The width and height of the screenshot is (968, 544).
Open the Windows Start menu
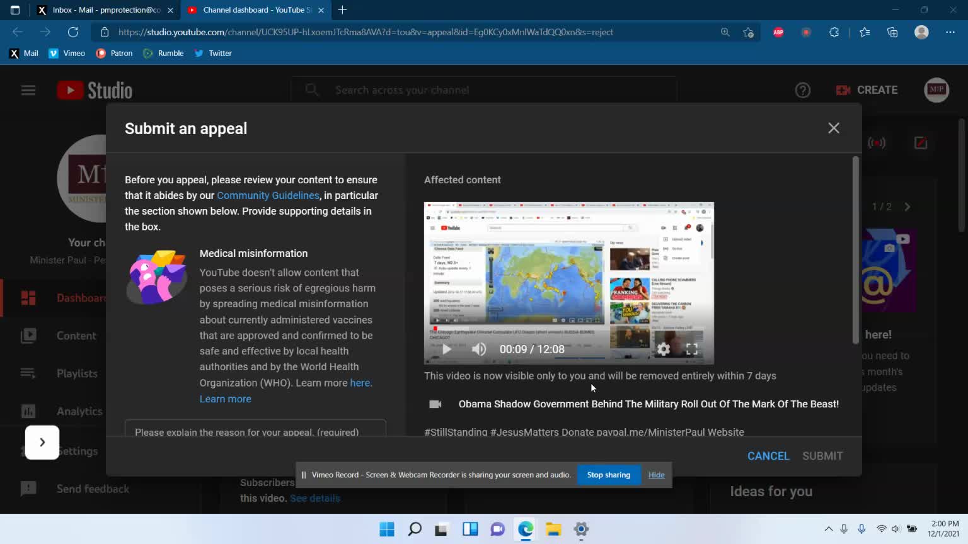click(387, 529)
